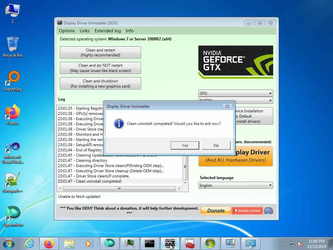The width and height of the screenshot is (333, 250).
Task: Open the display personalization taskbar icon
Action: click(230, 243)
